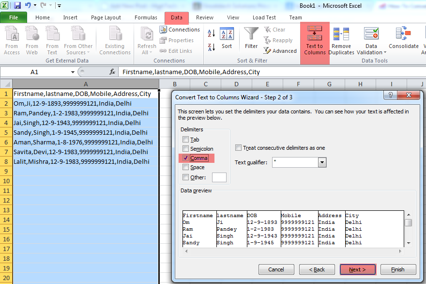Switch to the Team tab
The image size is (426, 284).
(295, 17)
